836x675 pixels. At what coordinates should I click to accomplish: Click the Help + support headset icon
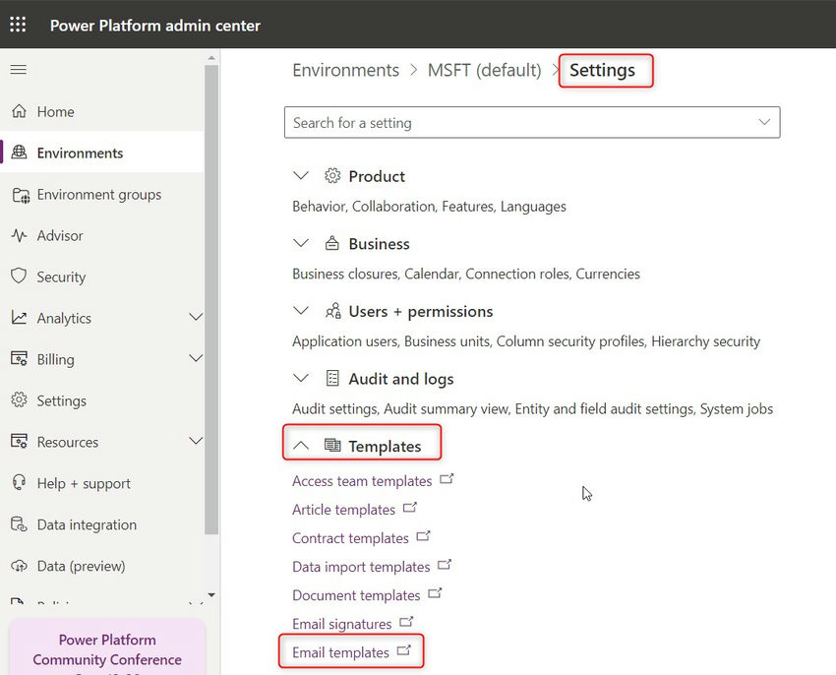[19, 483]
